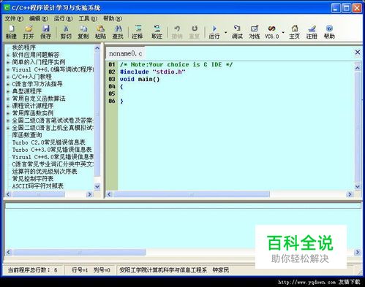The image size is (365, 287).
Task: Select 我的程序 in the tree
Action: (23, 47)
